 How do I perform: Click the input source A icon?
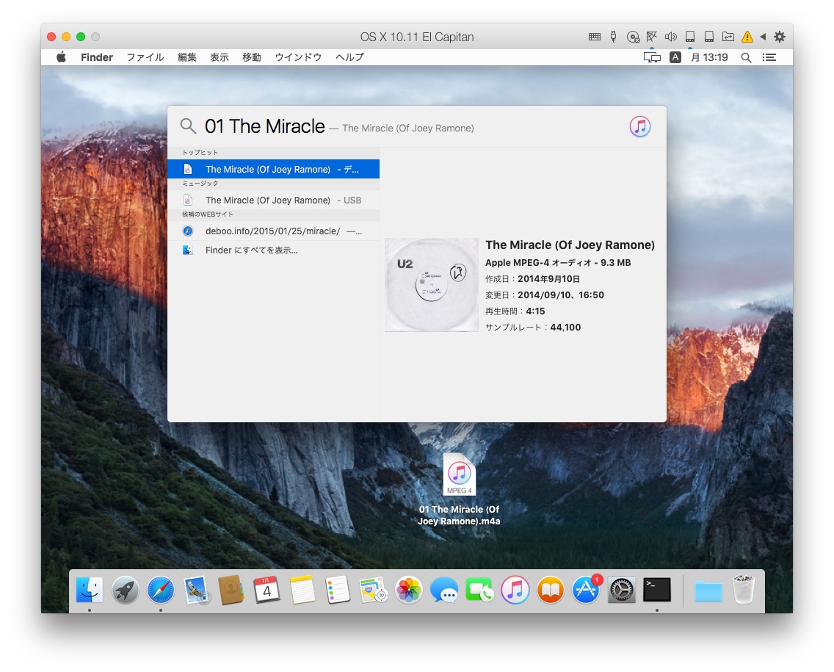[x=675, y=57]
